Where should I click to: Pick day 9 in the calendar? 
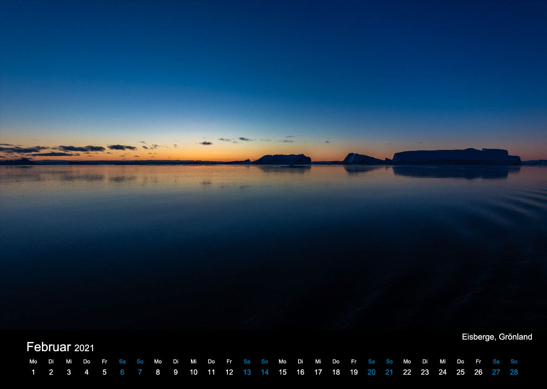175,372
